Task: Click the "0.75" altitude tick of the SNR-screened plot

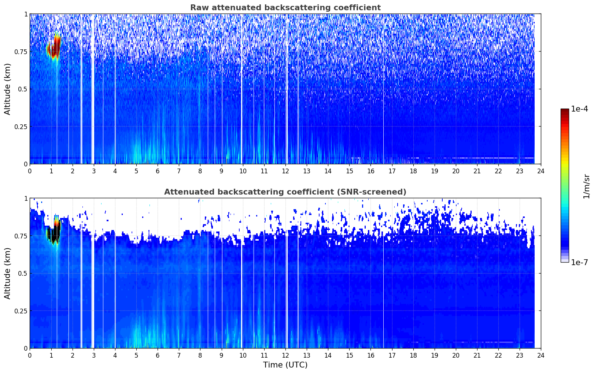Action: click(x=21, y=236)
